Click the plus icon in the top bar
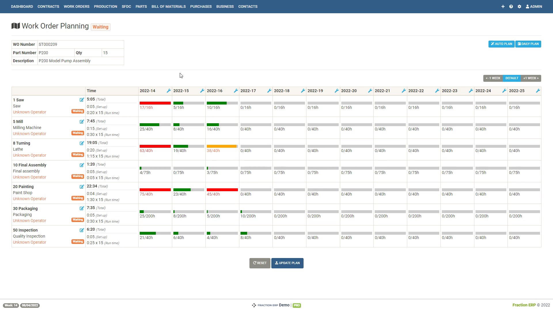 tap(503, 6)
